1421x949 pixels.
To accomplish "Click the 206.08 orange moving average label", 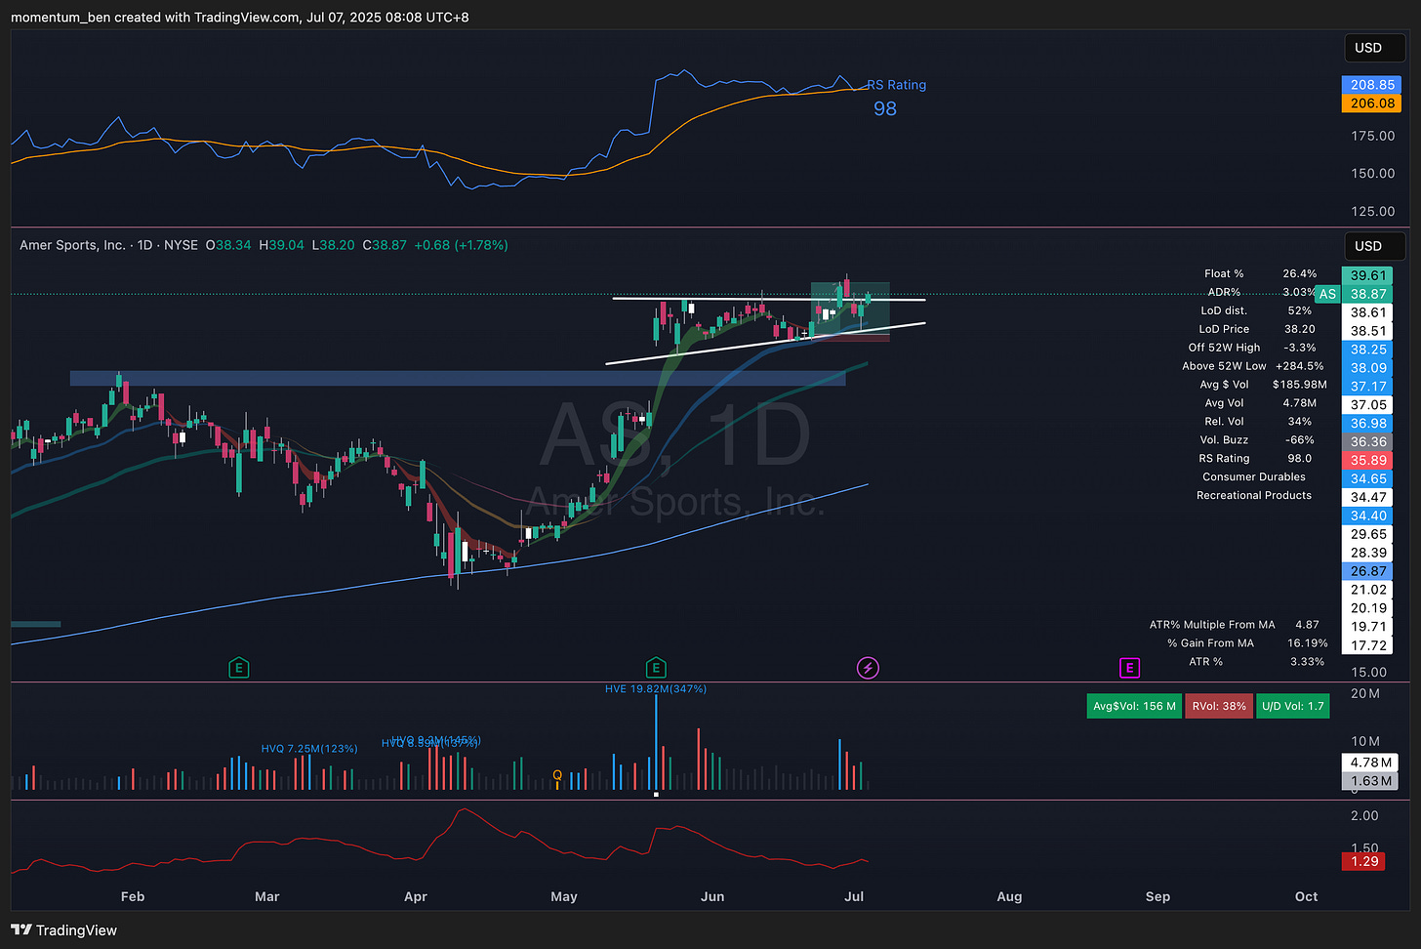I will [x=1372, y=103].
